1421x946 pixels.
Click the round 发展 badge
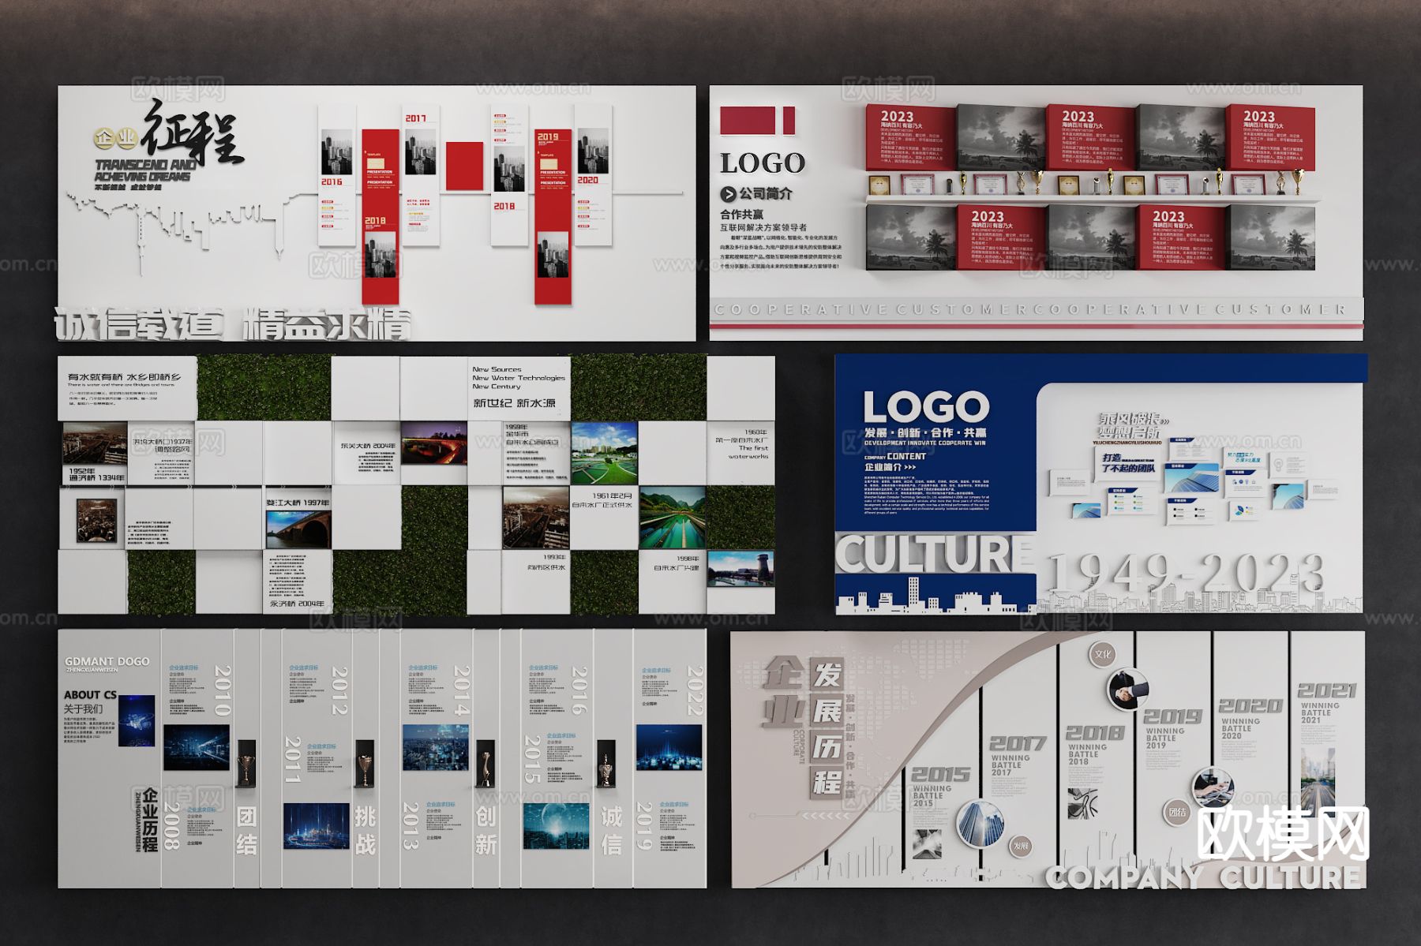(x=1022, y=845)
